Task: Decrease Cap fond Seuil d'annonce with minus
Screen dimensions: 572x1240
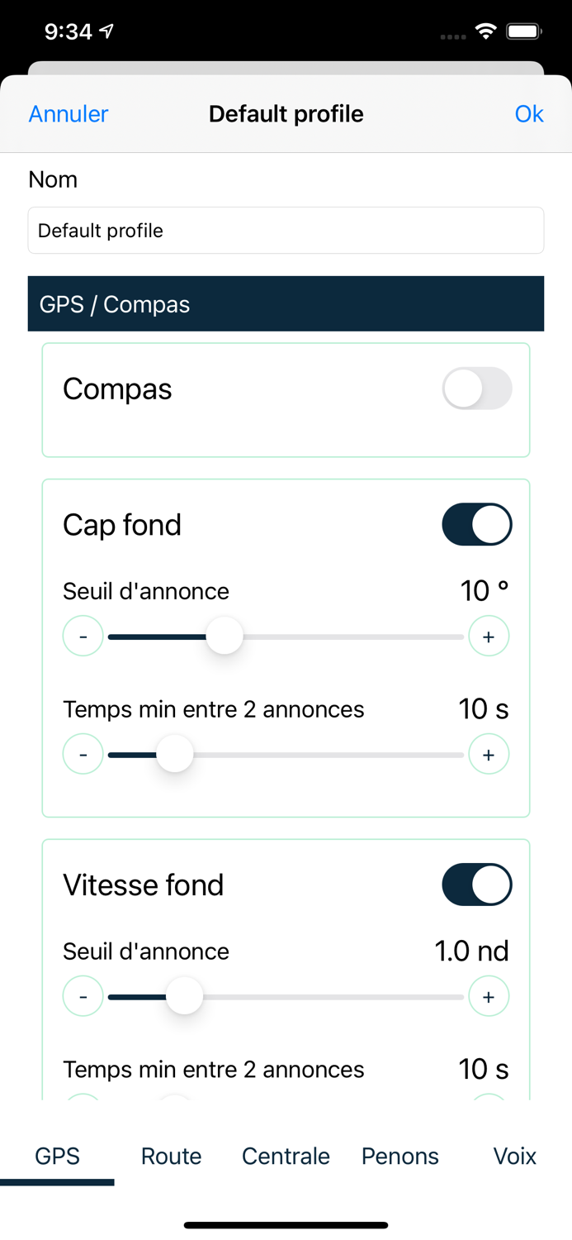Action: [x=83, y=637]
